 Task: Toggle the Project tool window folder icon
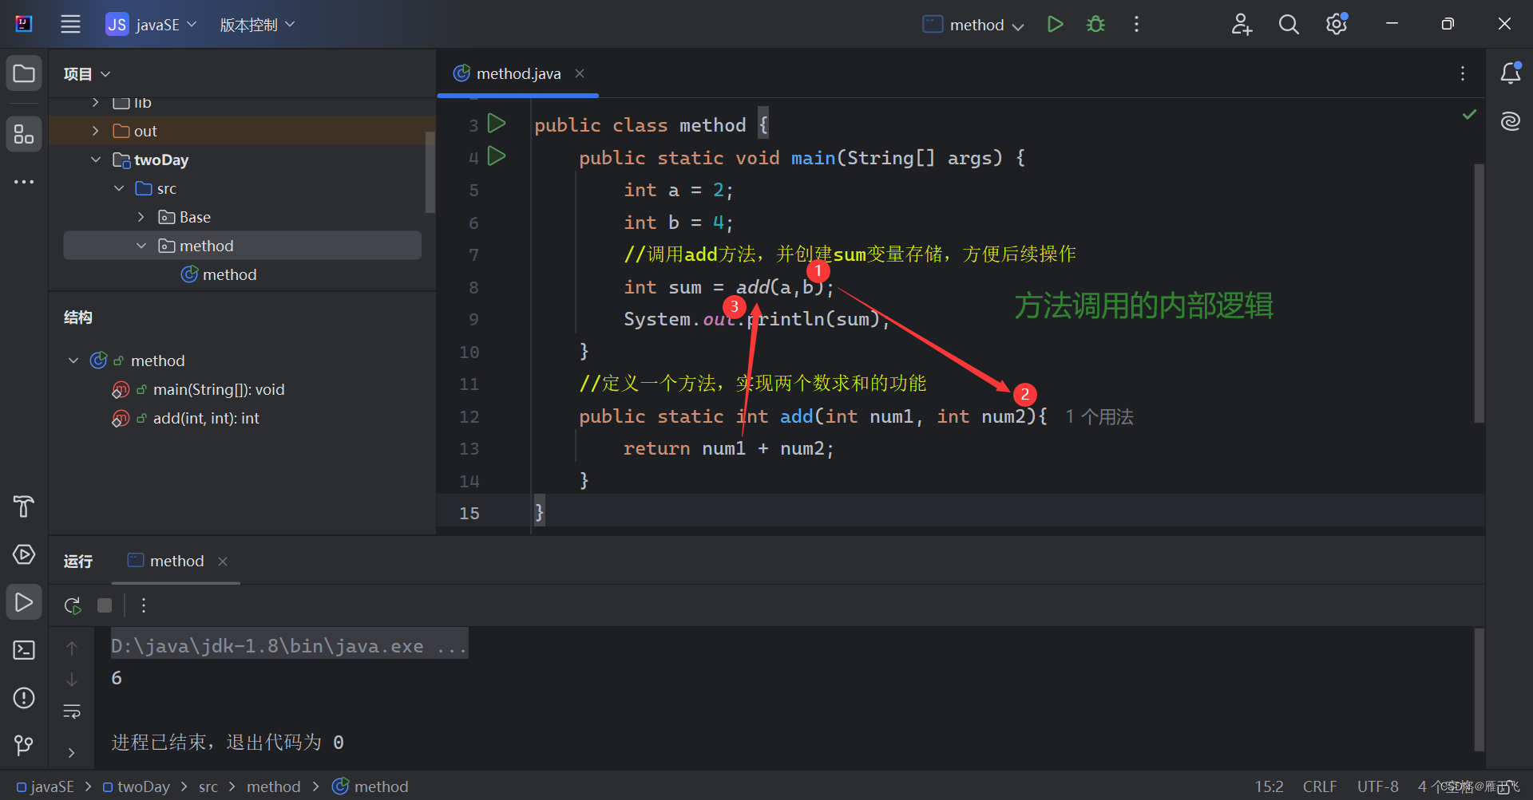tap(24, 74)
